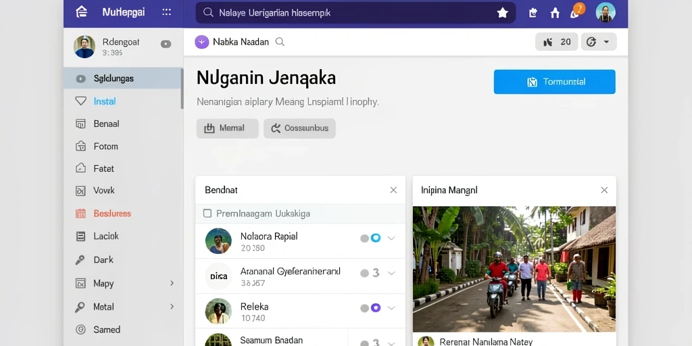
Task: Expand the Mapy chevron
Action: point(172,283)
